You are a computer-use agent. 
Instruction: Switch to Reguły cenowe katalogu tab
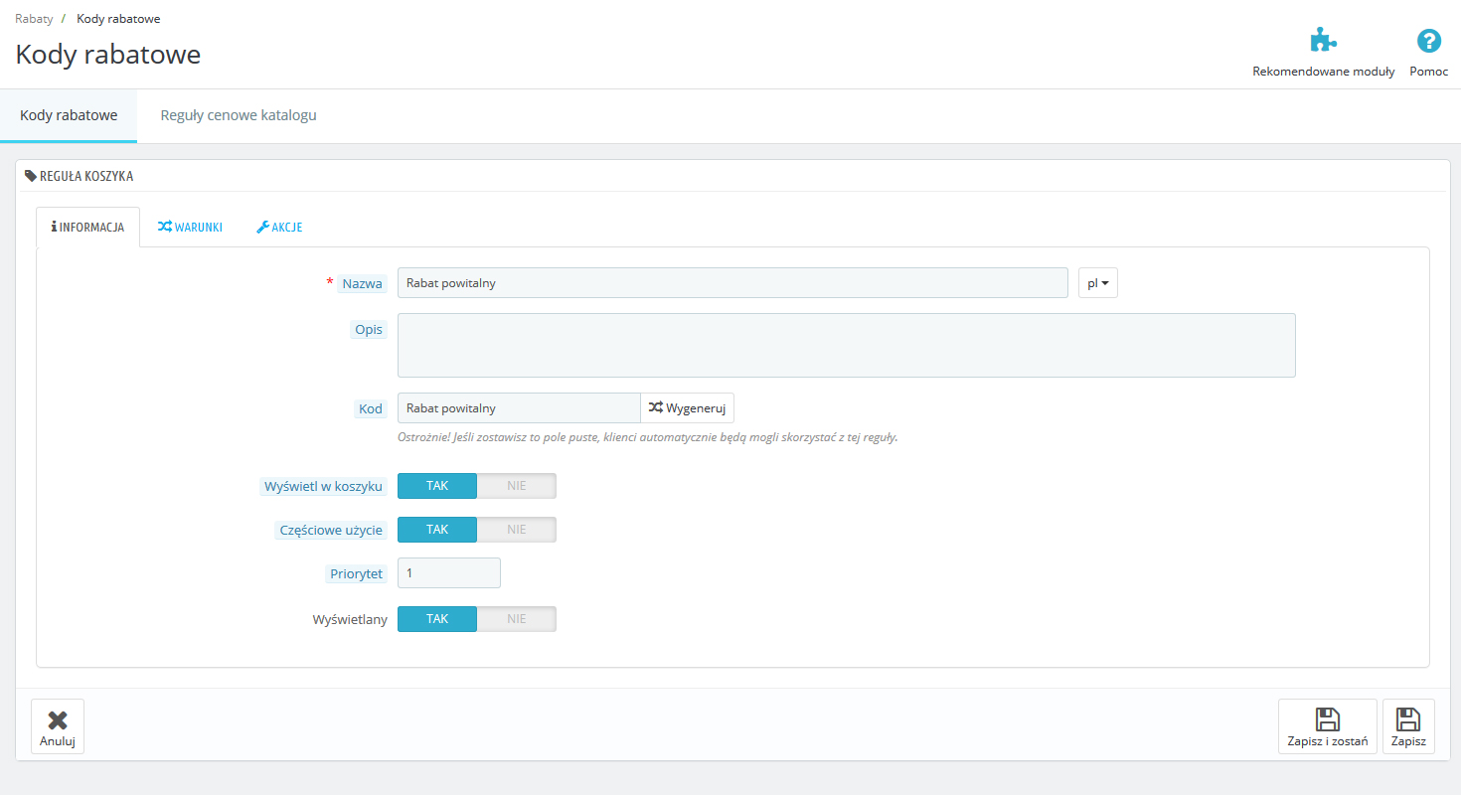pyautogui.click(x=239, y=115)
